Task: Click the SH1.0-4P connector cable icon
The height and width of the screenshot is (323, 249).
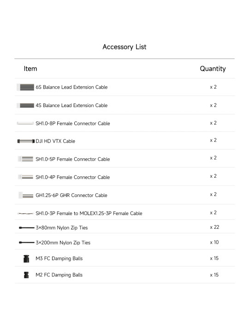Action: pyautogui.click(x=25, y=177)
